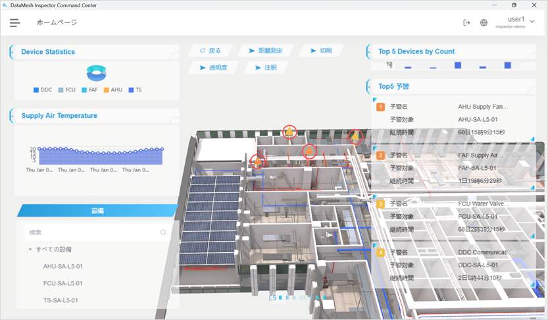Toggle FAF legend item in Device Statistics
The height and width of the screenshot is (320, 548).
pos(89,90)
